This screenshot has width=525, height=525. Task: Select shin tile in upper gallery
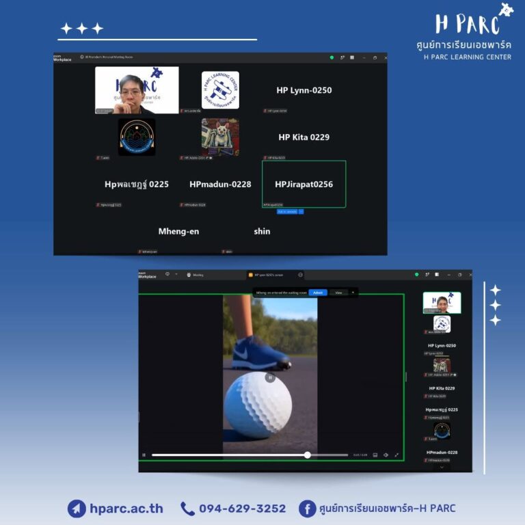coord(262,231)
